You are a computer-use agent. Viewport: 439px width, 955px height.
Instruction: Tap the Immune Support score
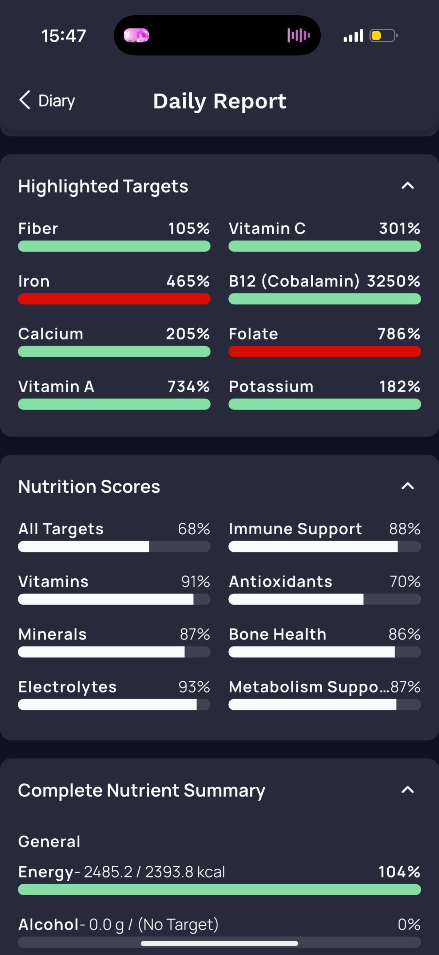[x=325, y=536]
